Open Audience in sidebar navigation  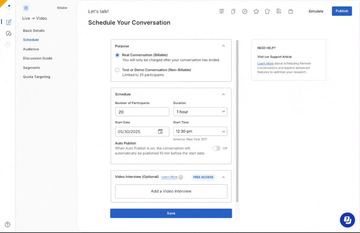coord(31,49)
